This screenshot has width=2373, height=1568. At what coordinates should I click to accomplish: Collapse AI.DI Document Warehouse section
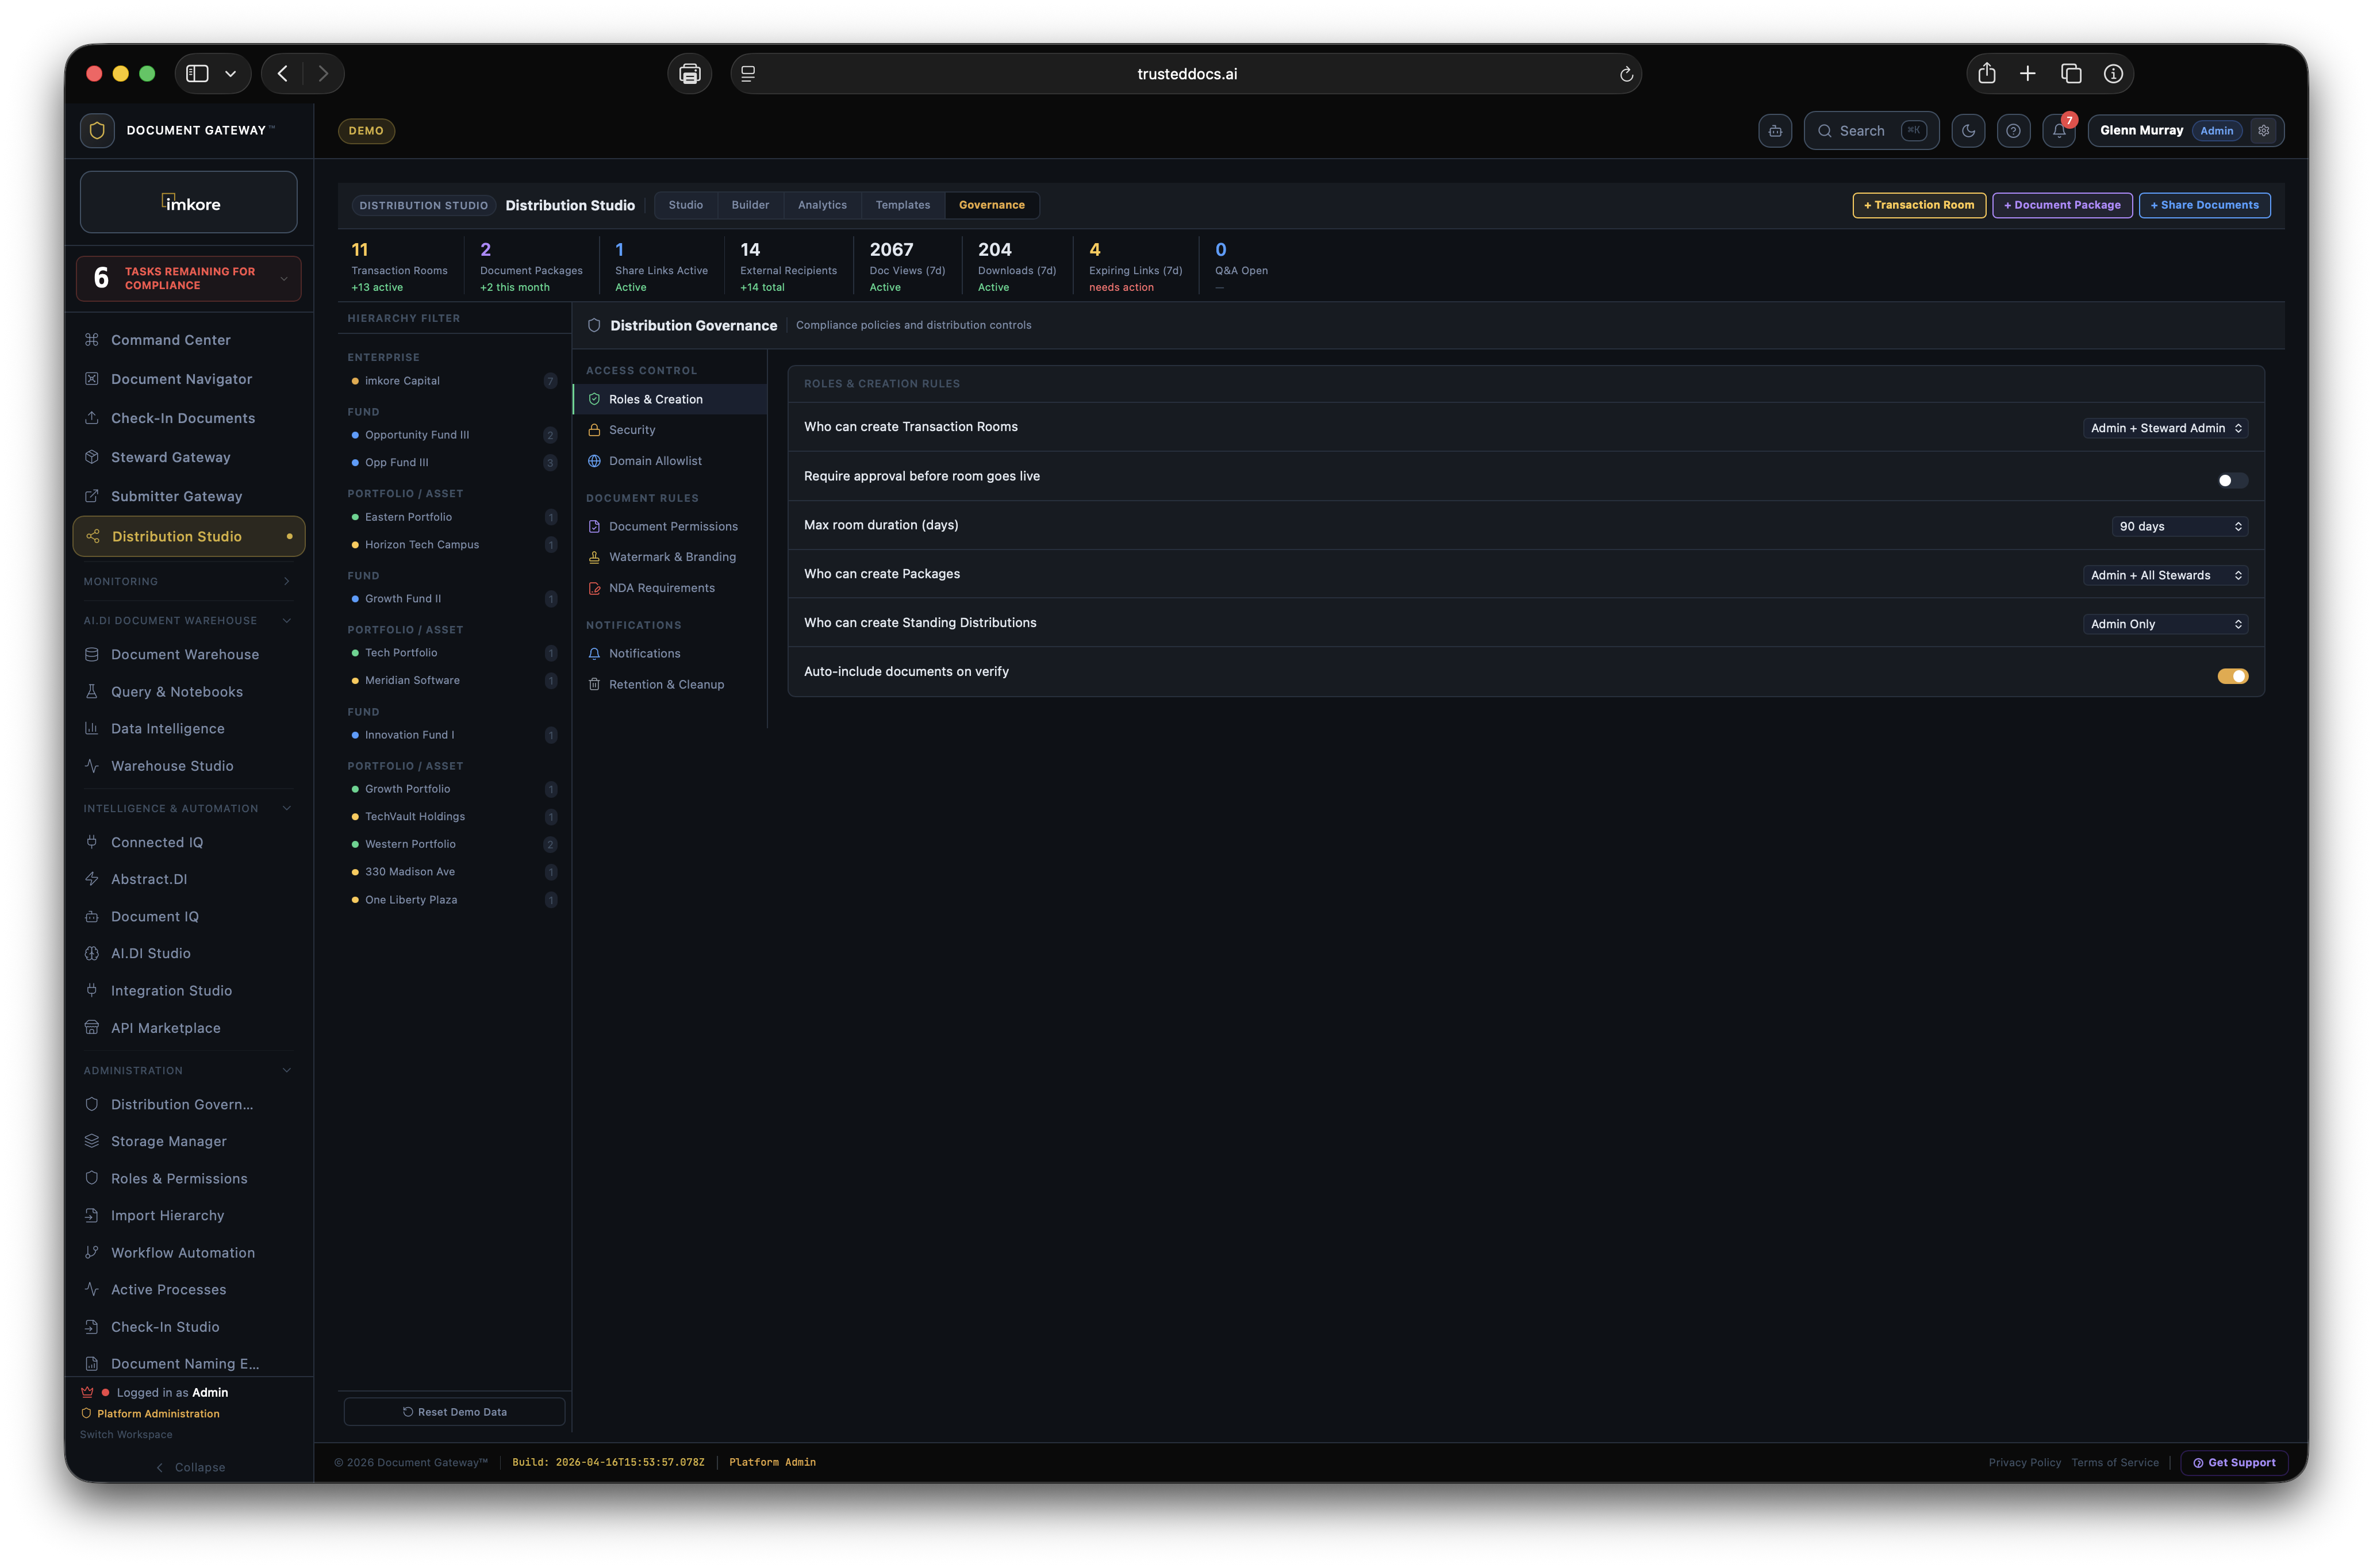pyautogui.click(x=189, y=621)
